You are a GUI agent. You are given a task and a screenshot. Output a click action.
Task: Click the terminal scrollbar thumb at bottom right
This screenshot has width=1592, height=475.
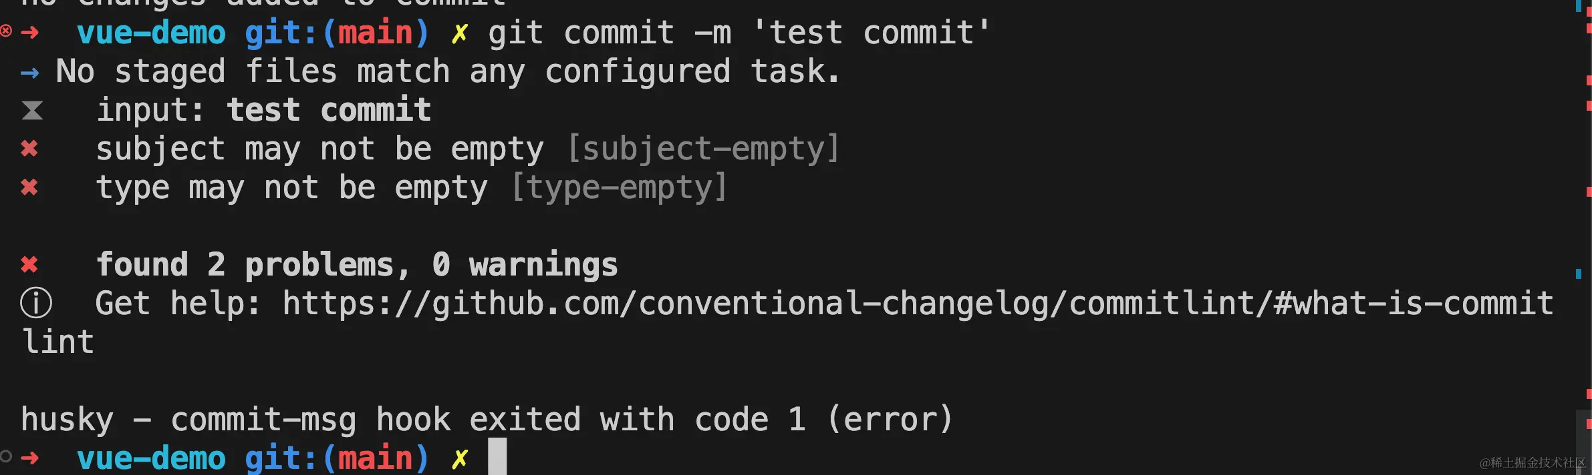[x=1584, y=442]
